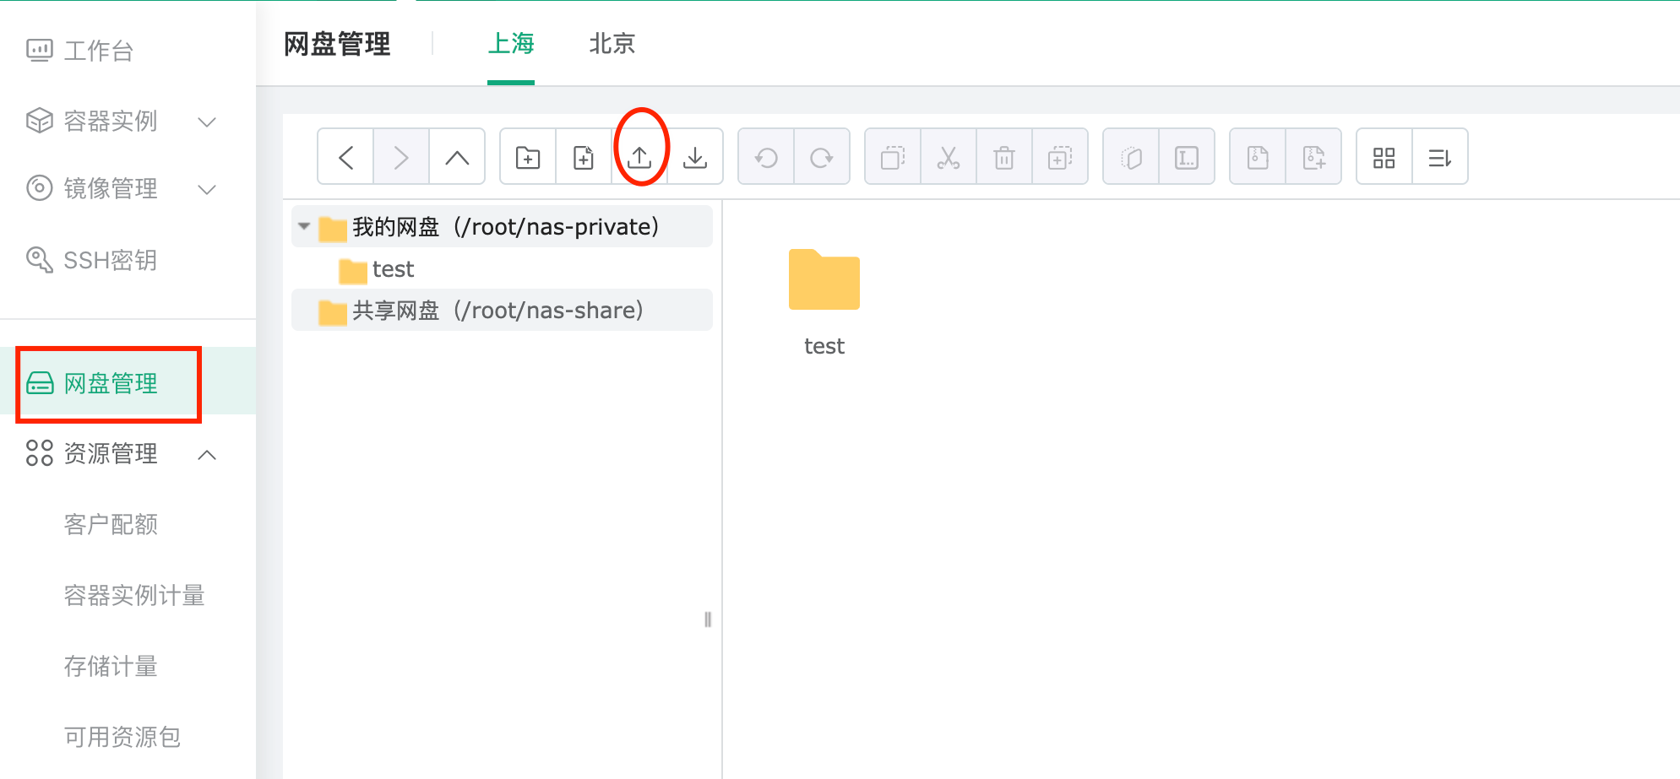Click the 资源管理 four-circles icon
1680x779 pixels.
coord(40,453)
